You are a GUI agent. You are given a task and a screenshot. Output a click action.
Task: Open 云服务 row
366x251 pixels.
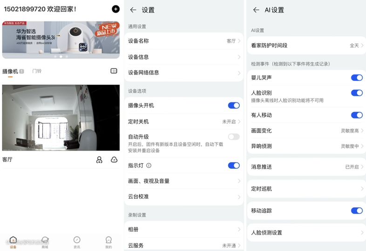tap(184, 245)
